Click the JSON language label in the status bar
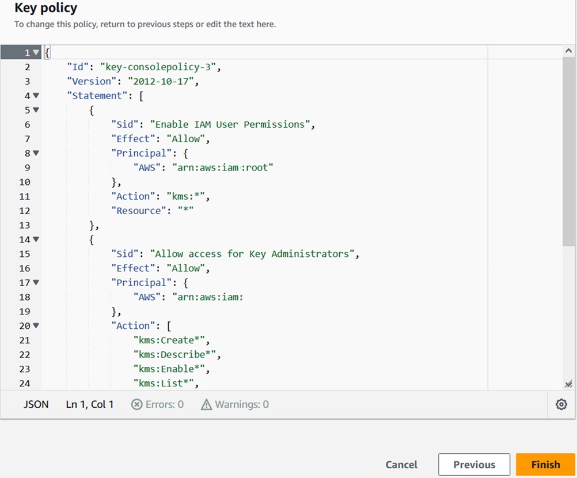The width and height of the screenshot is (577, 478). (36, 404)
